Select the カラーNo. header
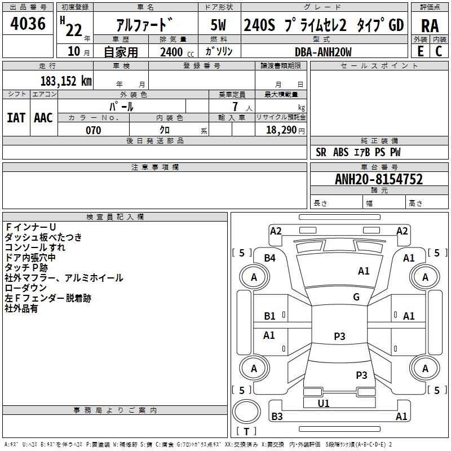Image resolution: width=451 pixels, height=451 pixels. tap(94, 117)
